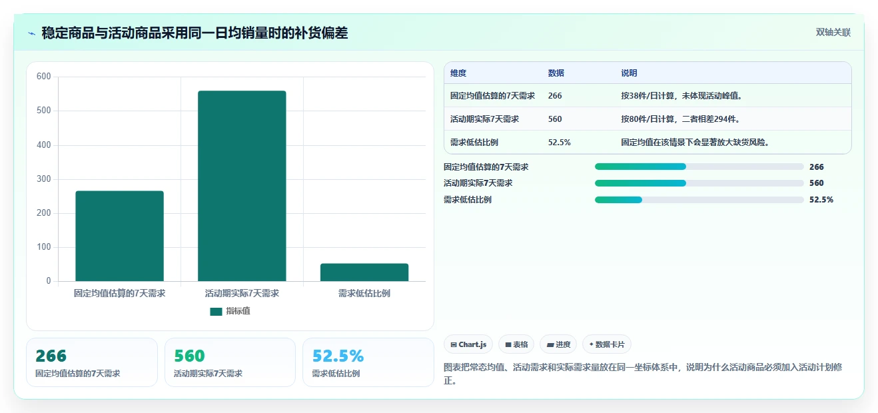Click the Chart.js tag
Screen dimensions: 878x413
[x=469, y=344]
